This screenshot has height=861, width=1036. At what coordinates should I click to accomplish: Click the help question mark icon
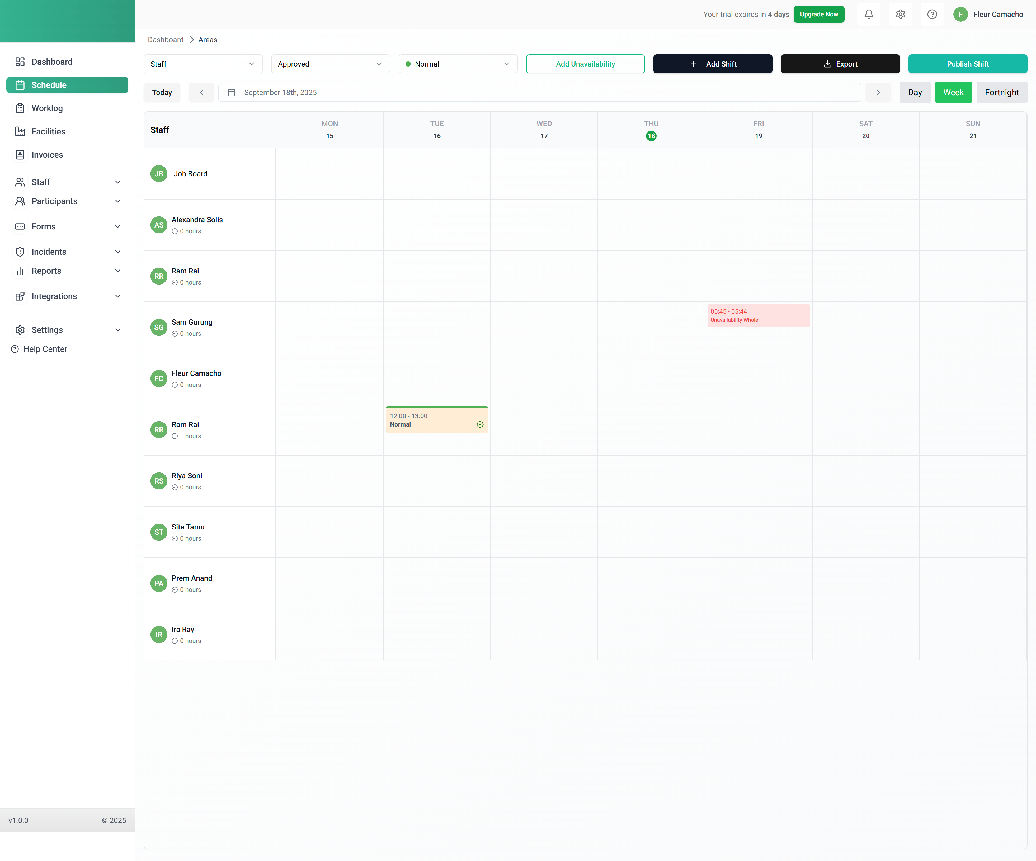932,14
